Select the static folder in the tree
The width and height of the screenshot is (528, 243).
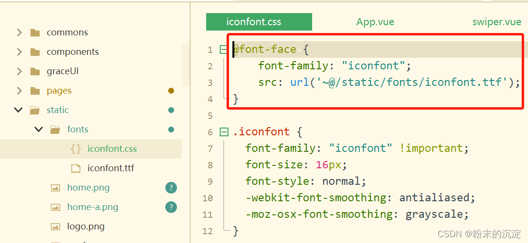pos(57,110)
